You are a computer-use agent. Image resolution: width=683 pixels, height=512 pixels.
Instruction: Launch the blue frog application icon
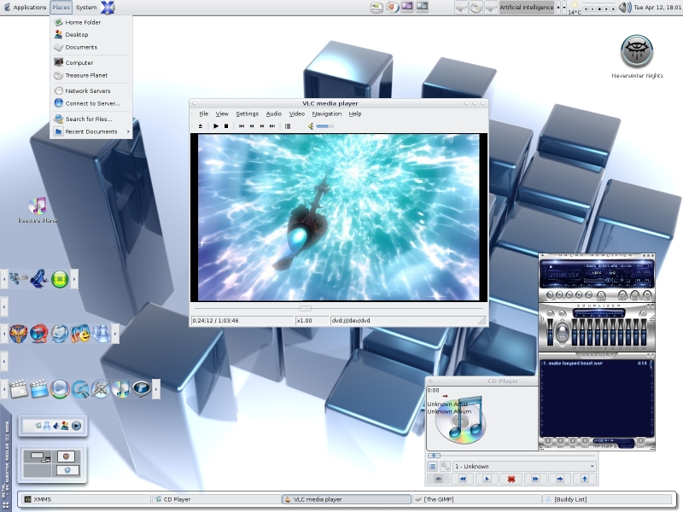tap(38, 279)
